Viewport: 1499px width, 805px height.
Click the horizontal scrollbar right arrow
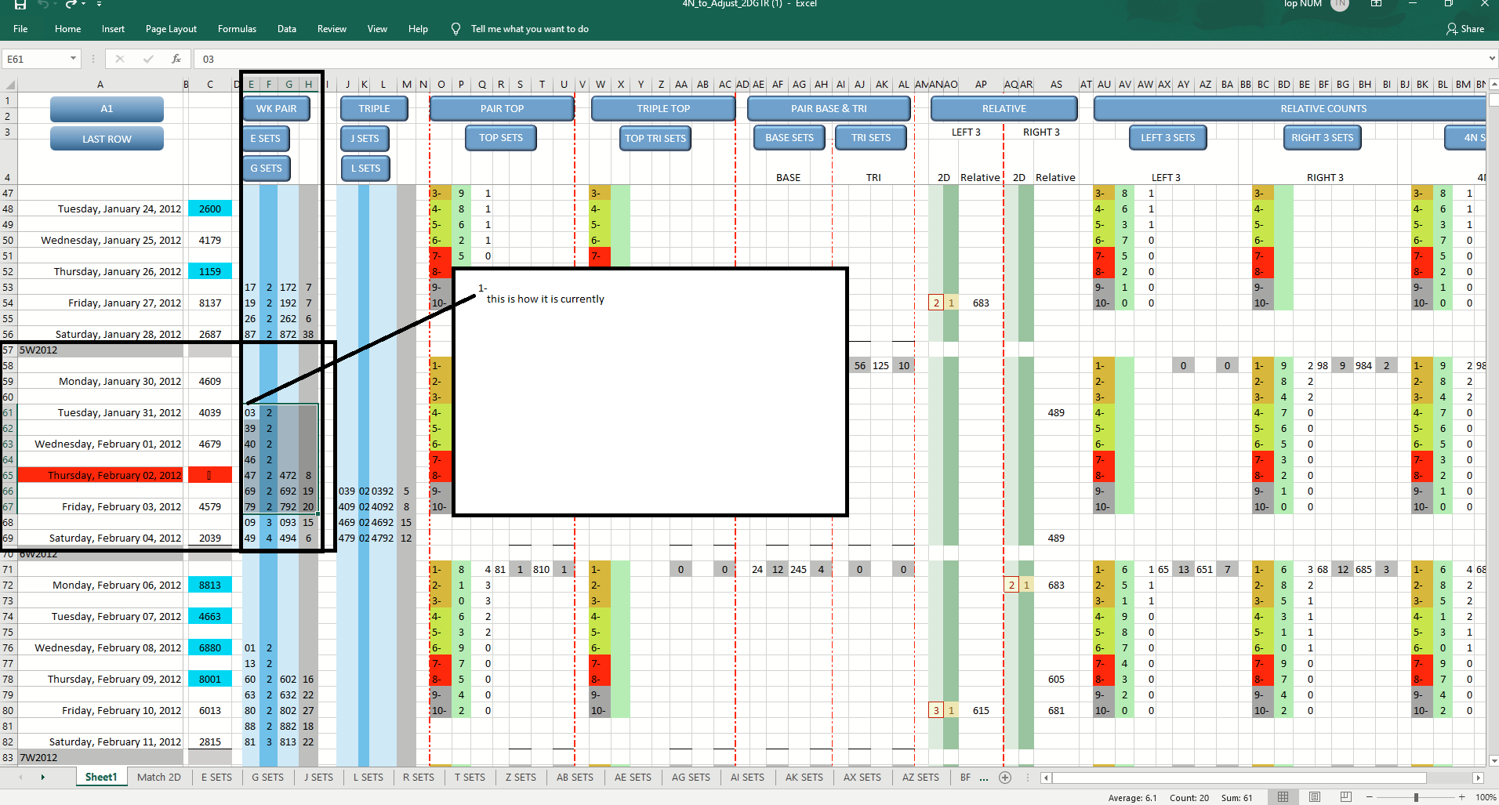click(1479, 777)
